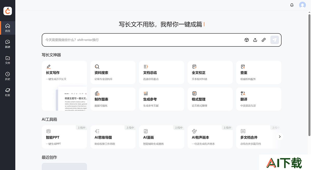The height and width of the screenshot is (170, 311).
Task: Click the AI有声画本 icon
Action: [x=194, y=131]
